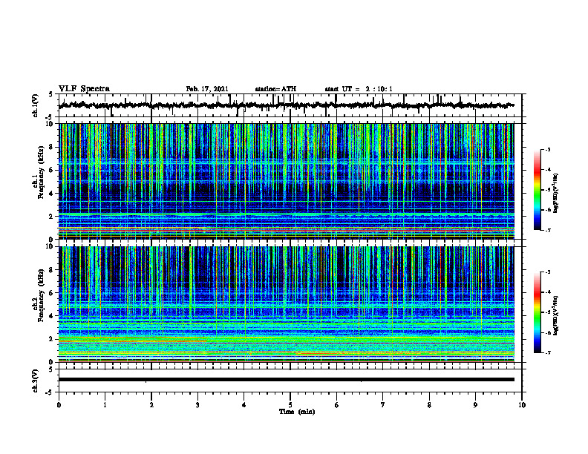Click the 'start UT = 2:10:1' text

pos(359,89)
